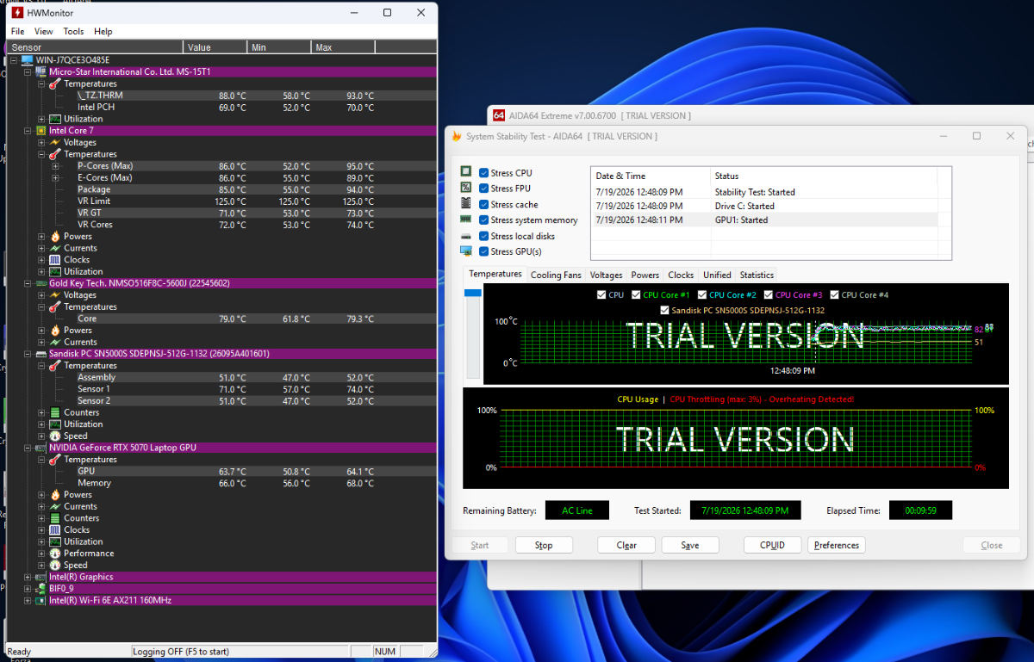
Task: Click the lightning Voltages icon under Intel Core 7
Action: pos(55,143)
